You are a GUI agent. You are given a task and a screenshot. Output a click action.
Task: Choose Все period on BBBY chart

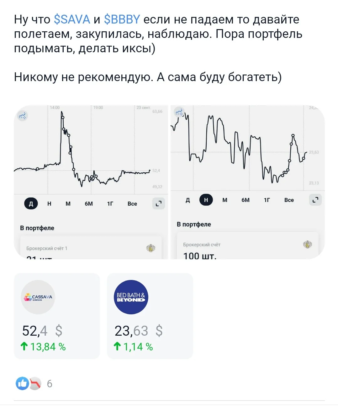[x=289, y=200]
